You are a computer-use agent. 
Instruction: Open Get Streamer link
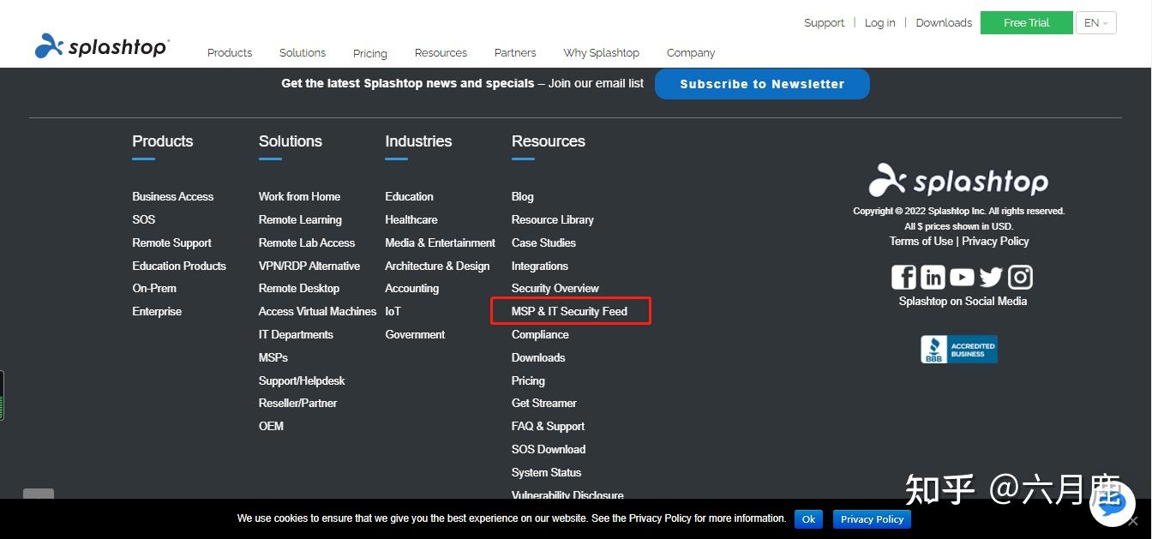(543, 403)
